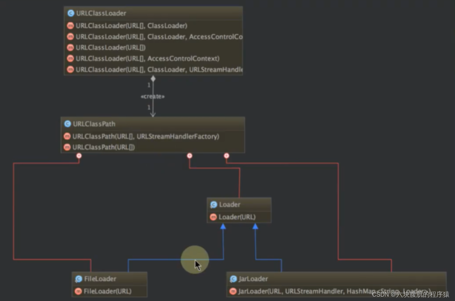Click the composition diamond under URLClassLoader
The height and width of the screenshot is (301, 455).
coord(153,79)
